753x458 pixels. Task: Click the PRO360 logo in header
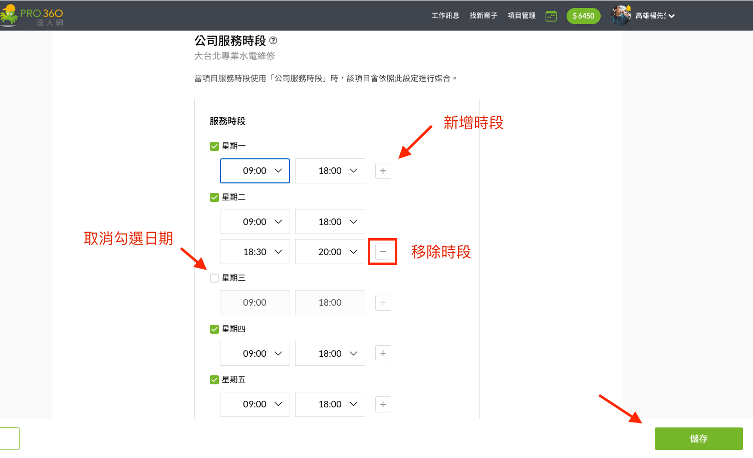click(x=32, y=16)
